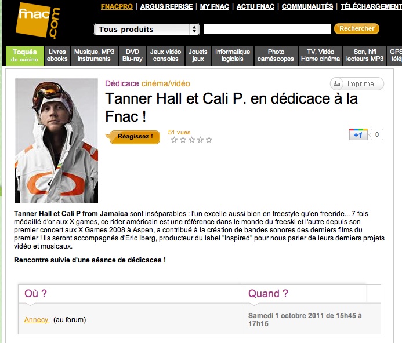Click the Tanner Hall photo thumbnail
Viewport: 402px width, 343px height.
coord(56,140)
